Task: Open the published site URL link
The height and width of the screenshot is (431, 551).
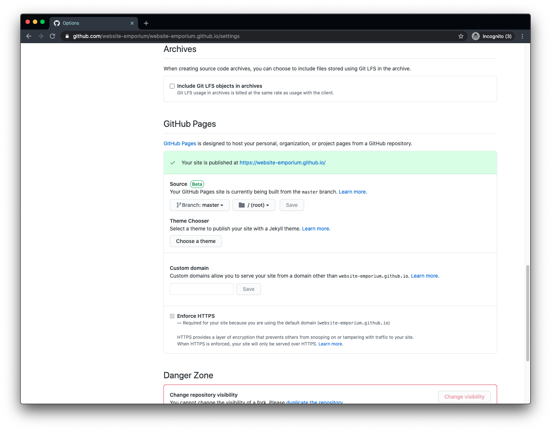Action: (x=282, y=163)
